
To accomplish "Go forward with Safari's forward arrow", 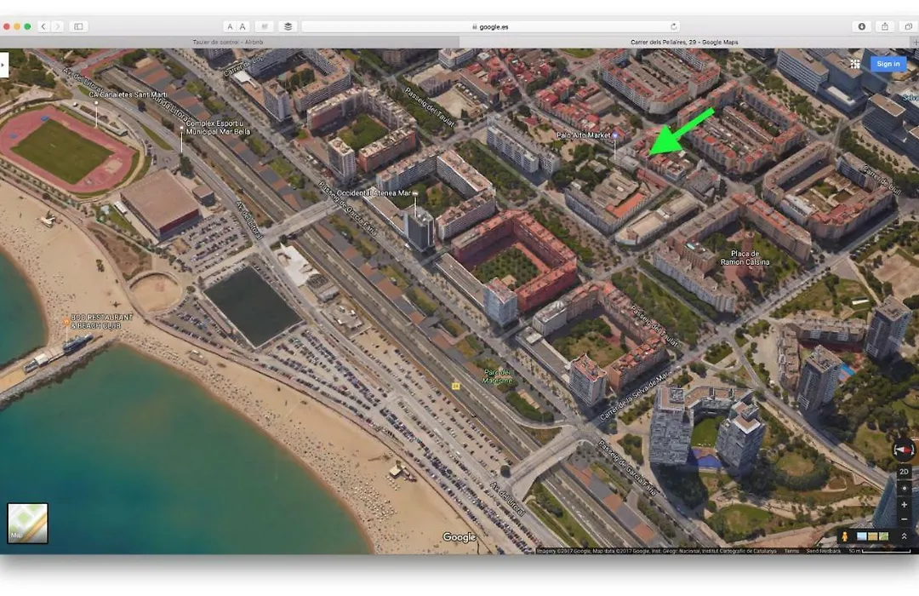I will pos(57,26).
